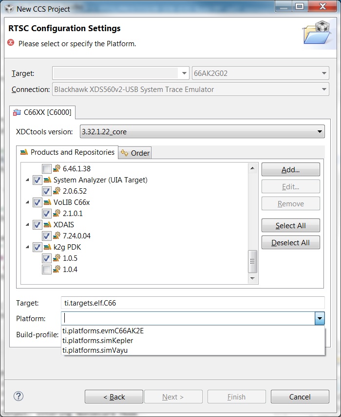
Task: Check the 6.46.1.38 version checkbox
Action: 47,169
